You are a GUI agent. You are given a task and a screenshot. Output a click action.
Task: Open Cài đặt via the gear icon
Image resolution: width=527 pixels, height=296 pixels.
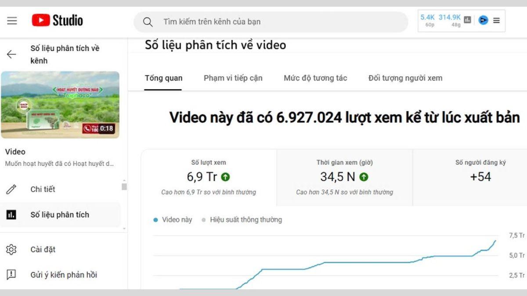click(11, 250)
